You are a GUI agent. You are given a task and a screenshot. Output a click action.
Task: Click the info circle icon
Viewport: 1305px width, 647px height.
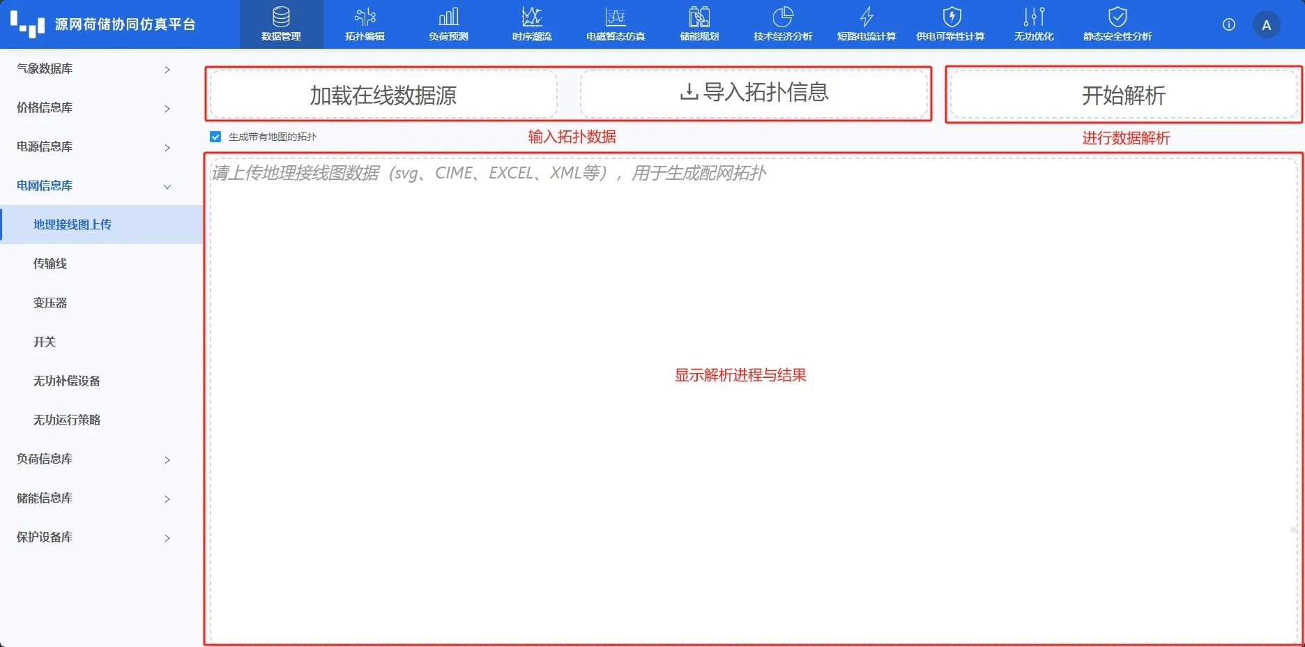(1229, 24)
